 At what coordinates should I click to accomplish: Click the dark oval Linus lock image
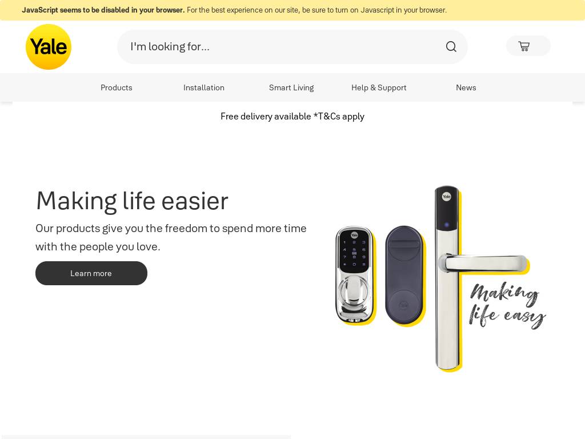click(404, 275)
